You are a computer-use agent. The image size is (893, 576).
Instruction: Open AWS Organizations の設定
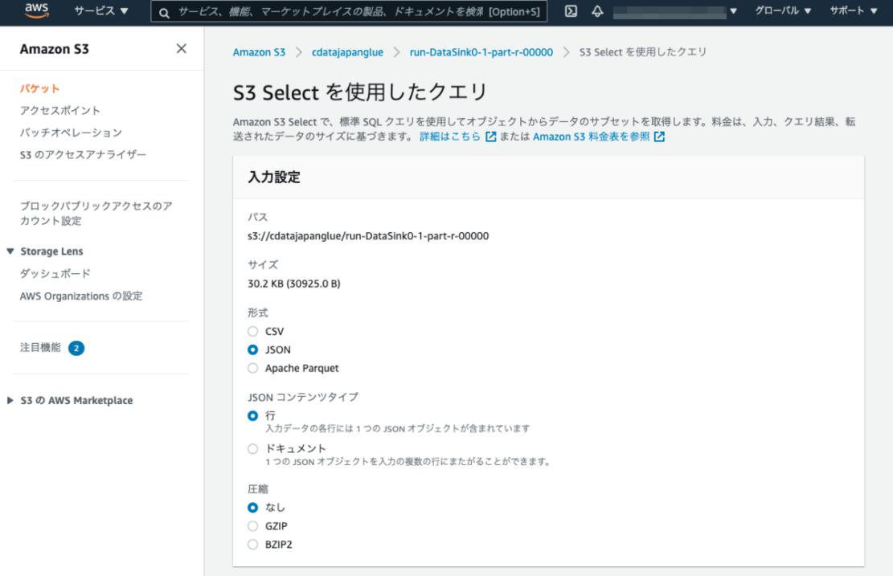click(x=81, y=296)
